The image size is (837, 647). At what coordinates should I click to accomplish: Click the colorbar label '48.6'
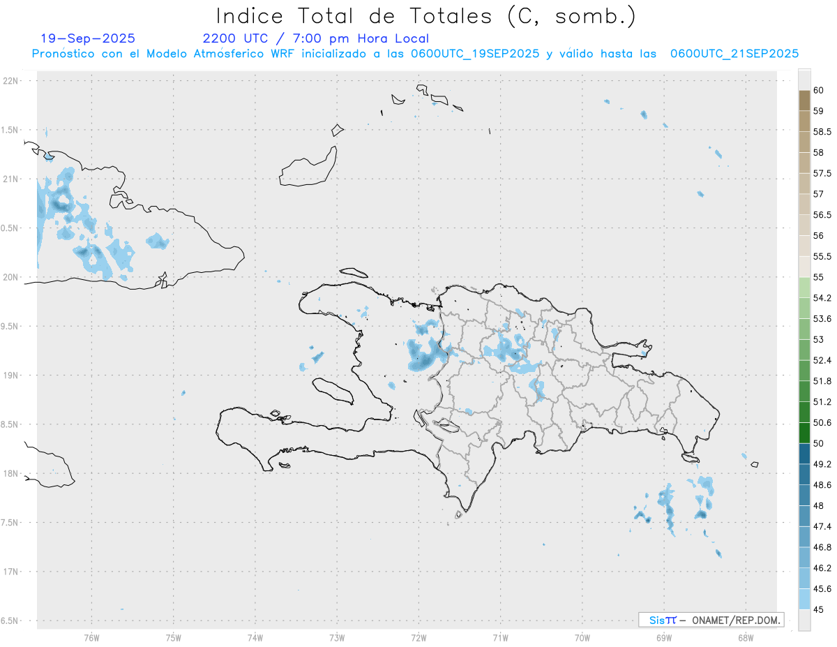[x=822, y=485]
